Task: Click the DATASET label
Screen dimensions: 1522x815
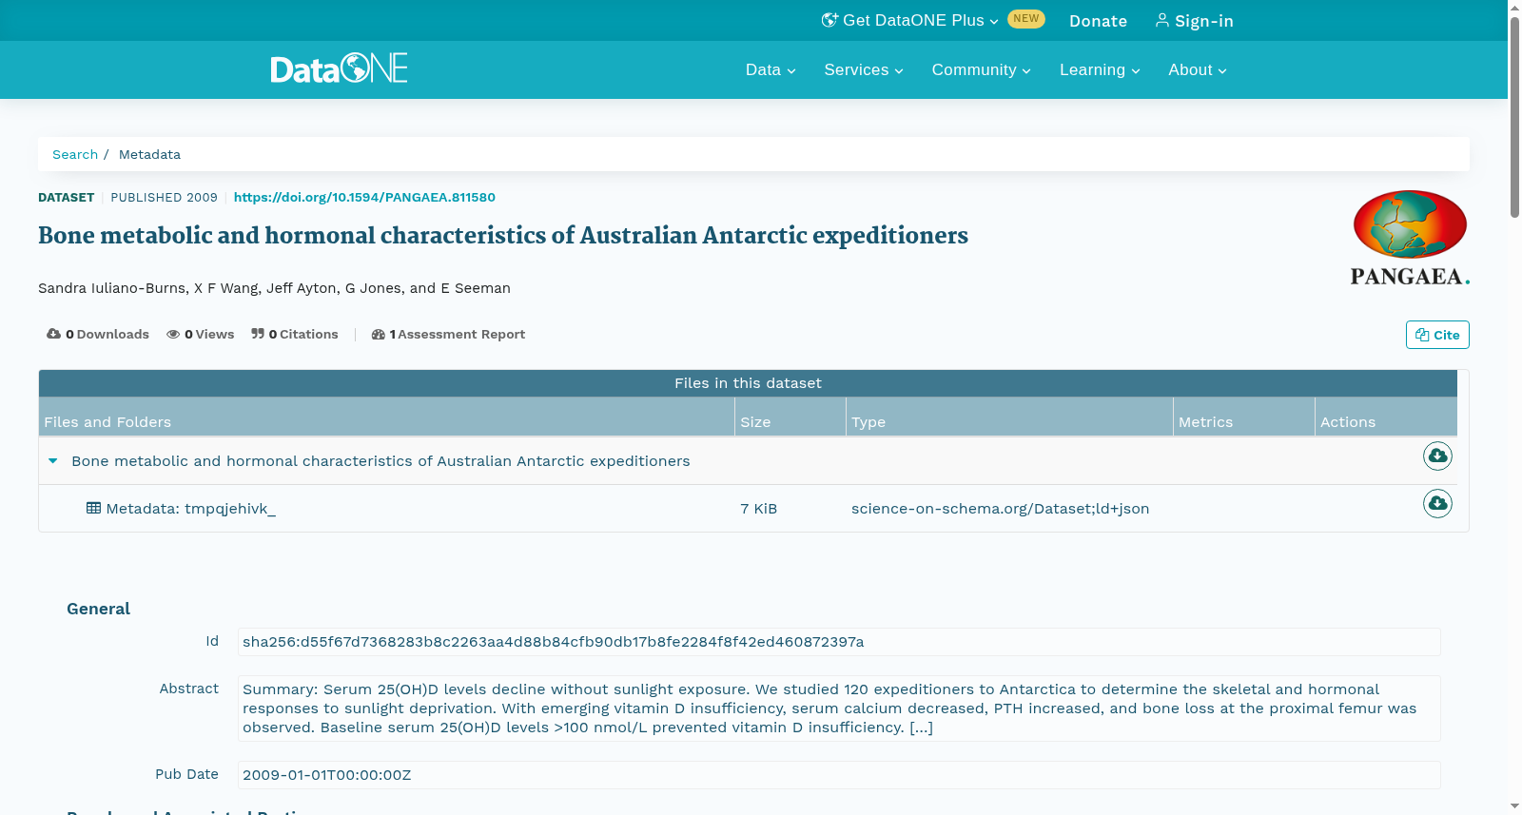Action: 66,197
